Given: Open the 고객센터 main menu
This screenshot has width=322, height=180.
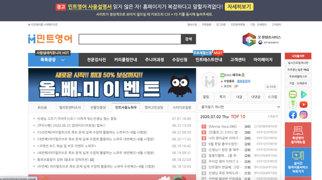Looking at the screenshot, I should [x=237, y=60].
